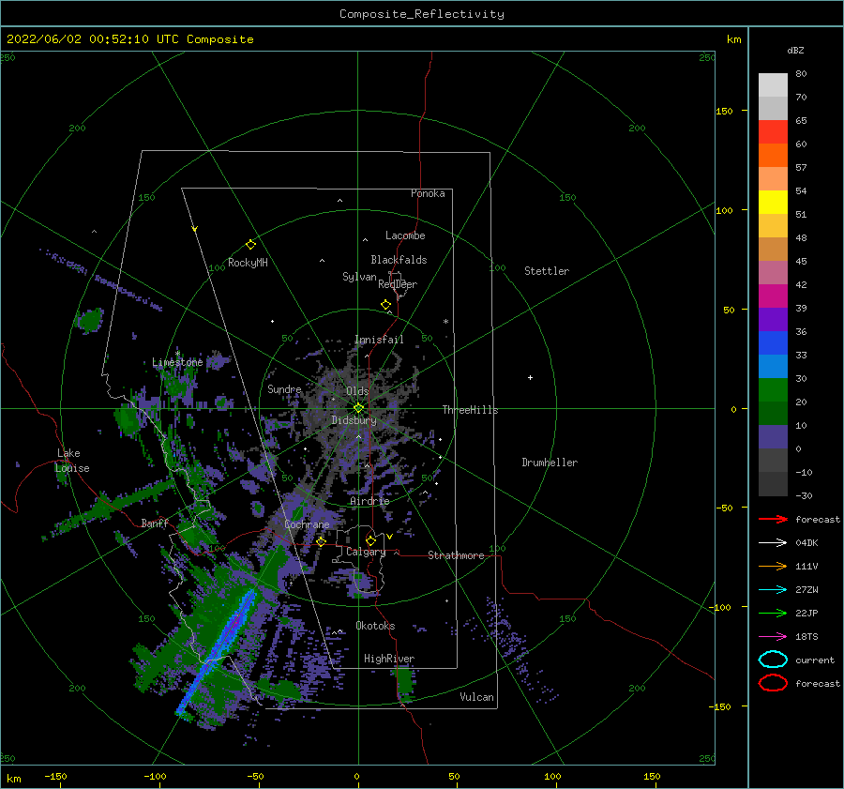Image resolution: width=844 pixels, height=789 pixels.
Task: Click the Stettler city label
Action: click(x=547, y=271)
